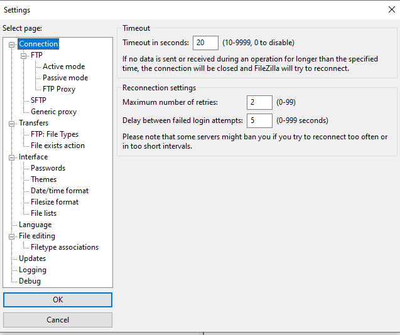Focus the Maximum number of retries field

click(259, 102)
